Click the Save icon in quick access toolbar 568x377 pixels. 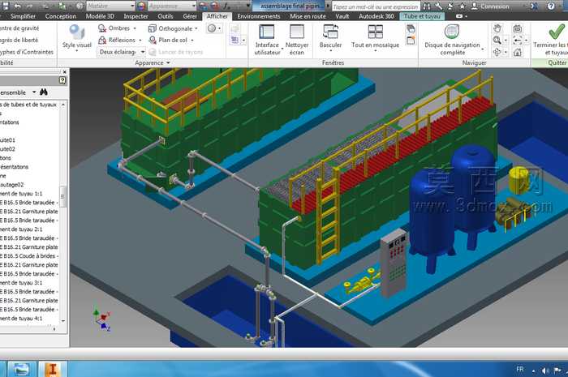click(6, 6)
